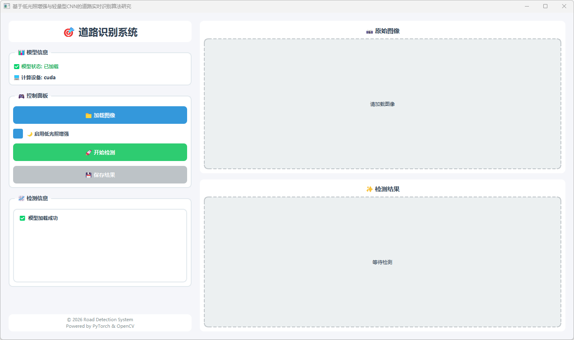574x340 pixels.
Task: Click the 等待检测 result display area
Action: click(x=382, y=262)
